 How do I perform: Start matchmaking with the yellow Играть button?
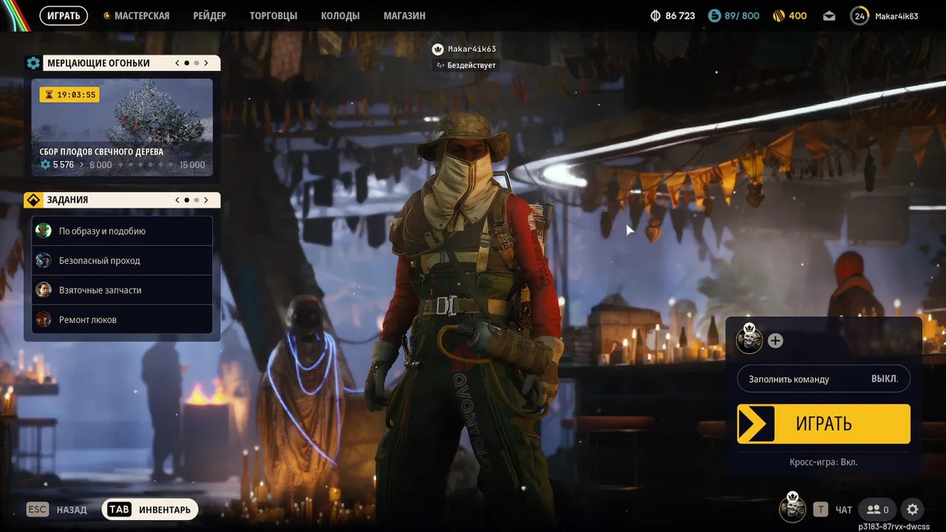coord(823,424)
